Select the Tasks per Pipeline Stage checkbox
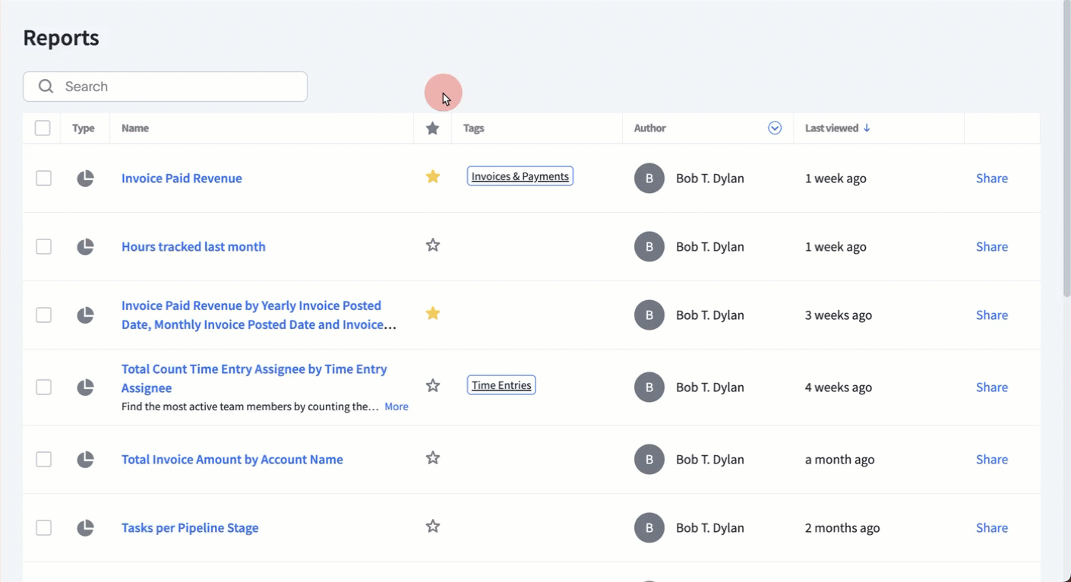The width and height of the screenshot is (1071, 582). coord(44,528)
